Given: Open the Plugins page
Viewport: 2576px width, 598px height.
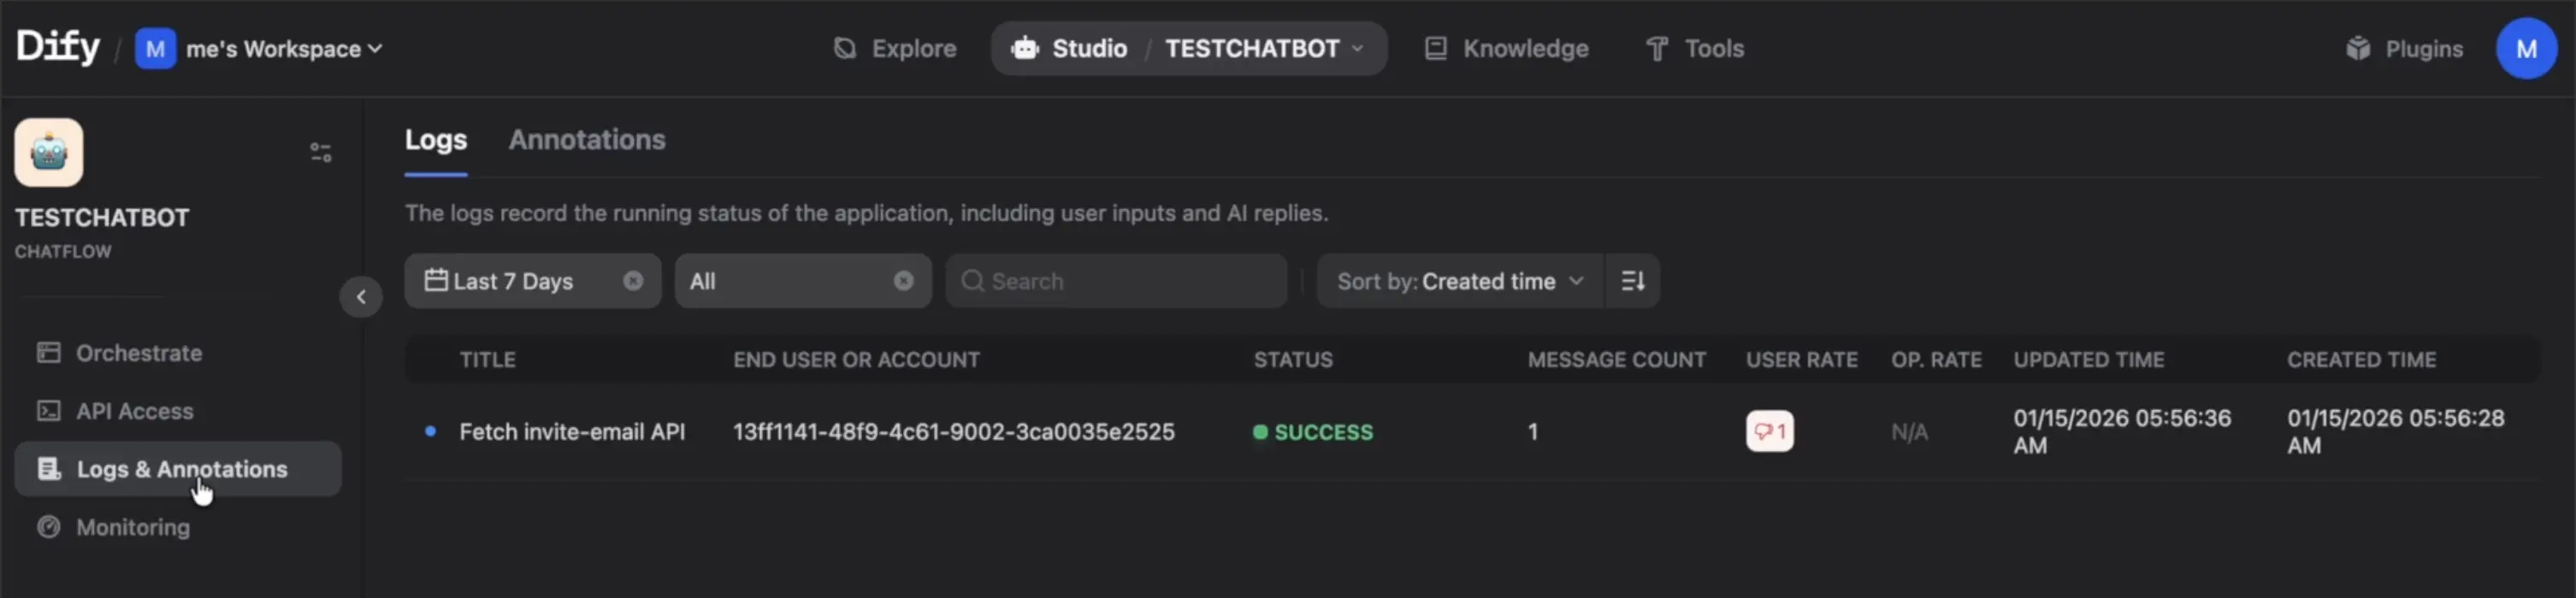Looking at the screenshot, I should pos(2404,48).
